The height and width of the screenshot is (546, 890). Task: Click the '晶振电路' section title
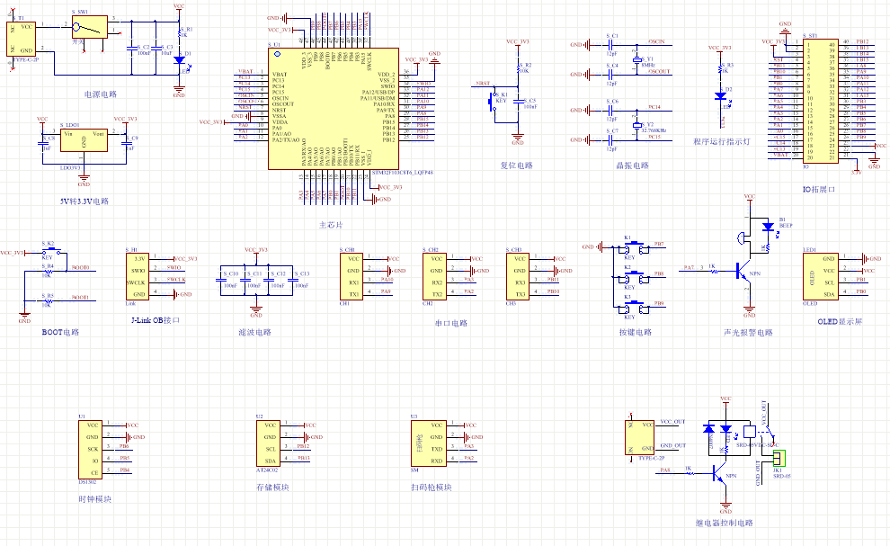(x=633, y=166)
